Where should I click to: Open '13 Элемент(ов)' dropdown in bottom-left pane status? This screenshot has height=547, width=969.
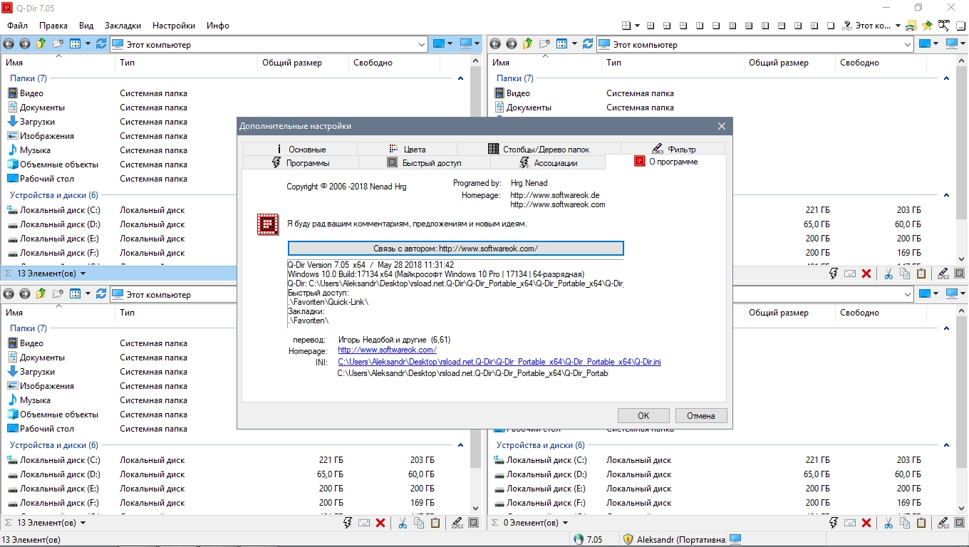point(83,523)
